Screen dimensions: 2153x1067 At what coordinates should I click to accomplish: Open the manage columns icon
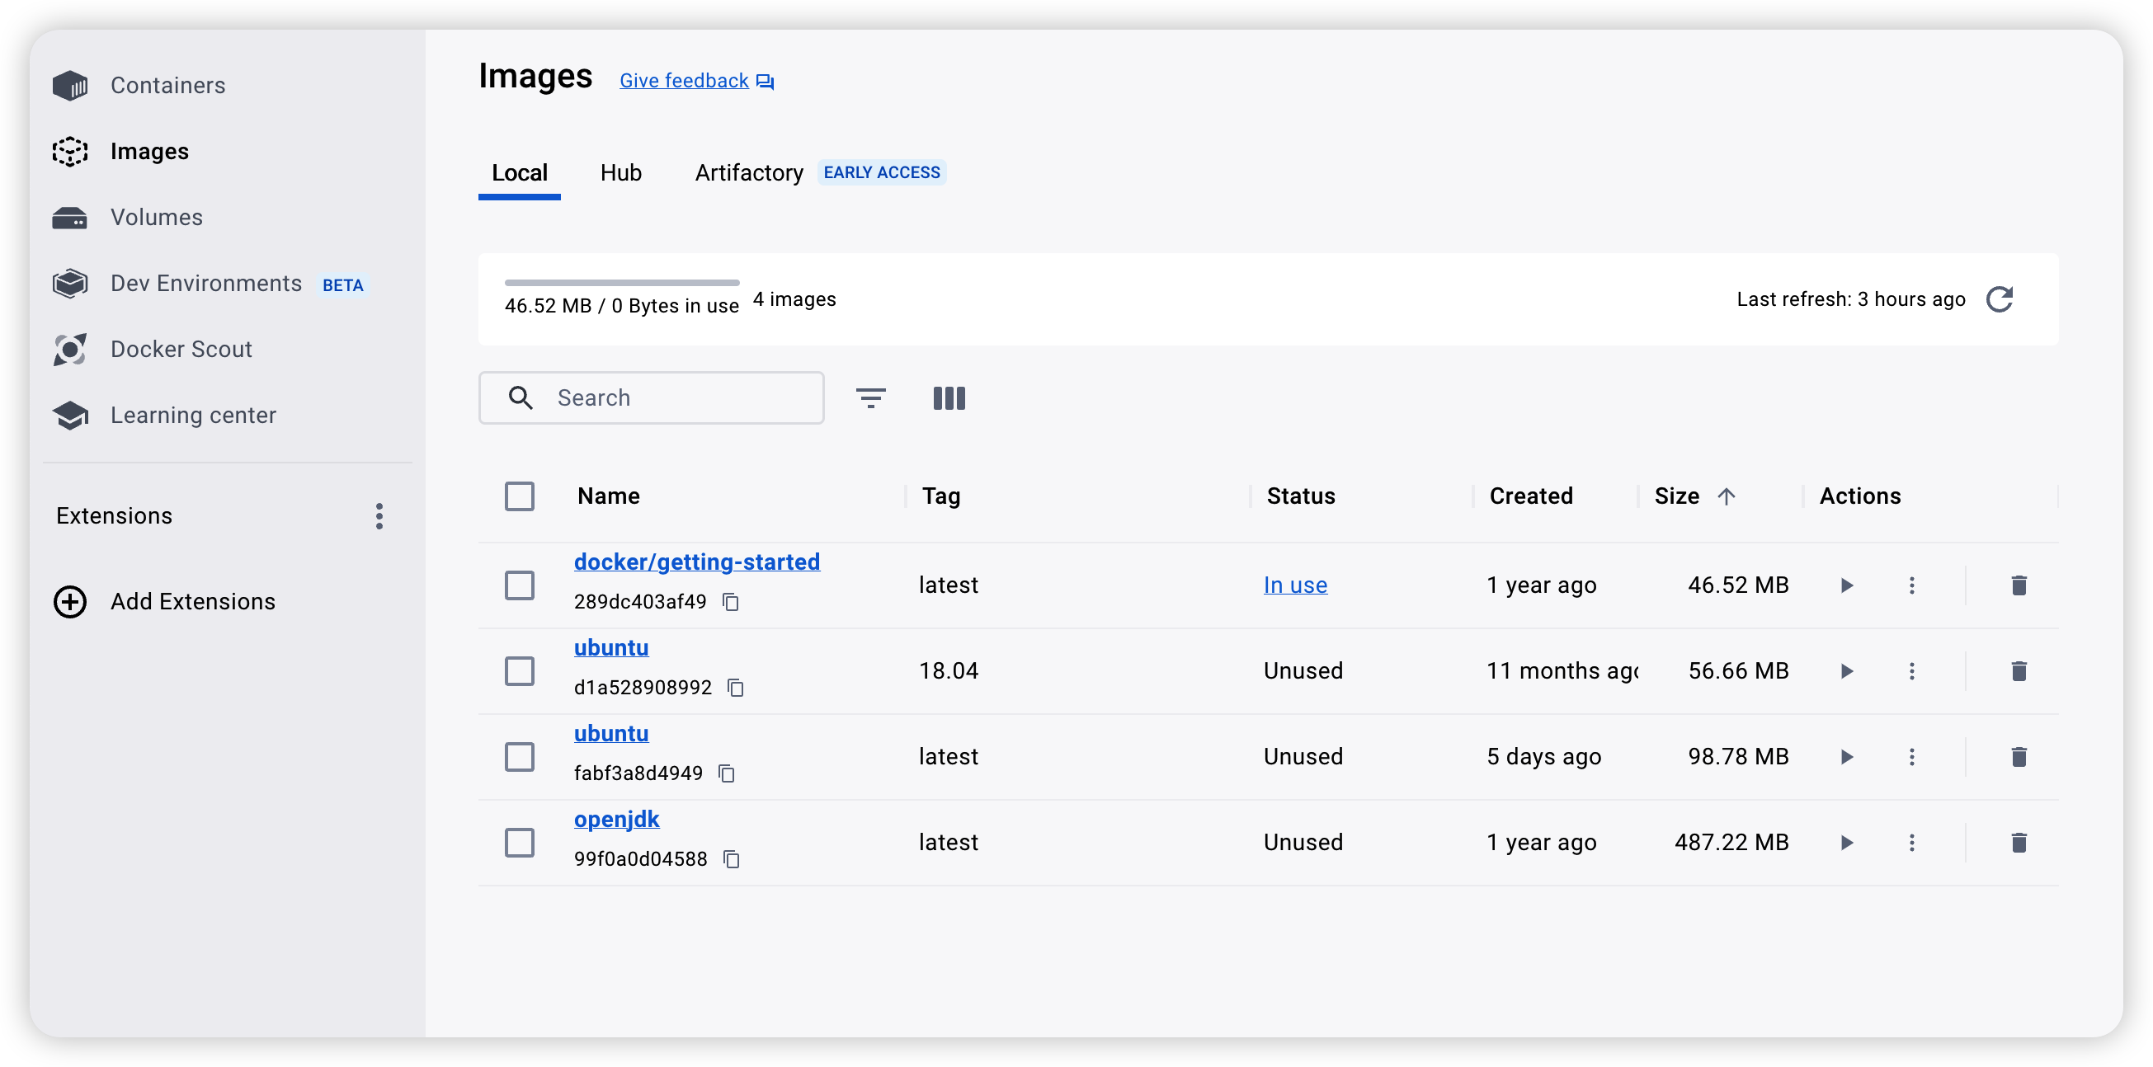pyautogui.click(x=949, y=397)
